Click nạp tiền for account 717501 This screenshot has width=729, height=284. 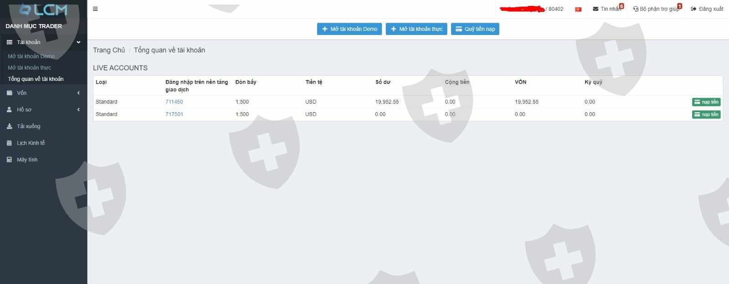coord(706,115)
